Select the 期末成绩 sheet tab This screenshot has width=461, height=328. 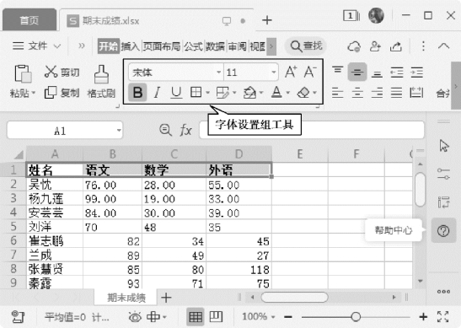[x=126, y=298]
